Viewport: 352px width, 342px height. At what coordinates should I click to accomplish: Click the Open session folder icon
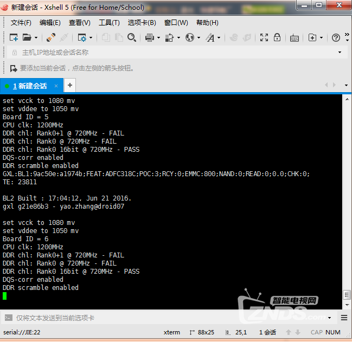tap(27, 38)
